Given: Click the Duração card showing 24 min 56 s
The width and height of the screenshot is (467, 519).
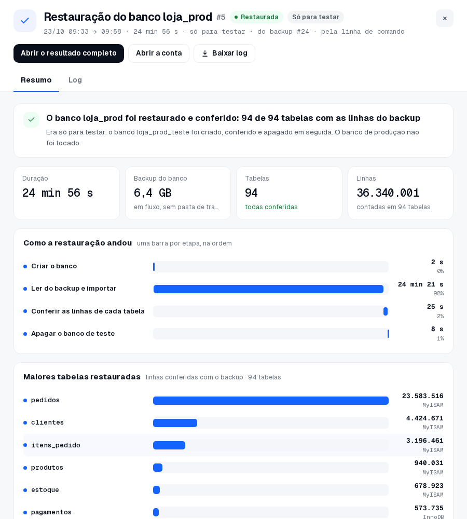Looking at the screenshot, I should tap(66, 193).
